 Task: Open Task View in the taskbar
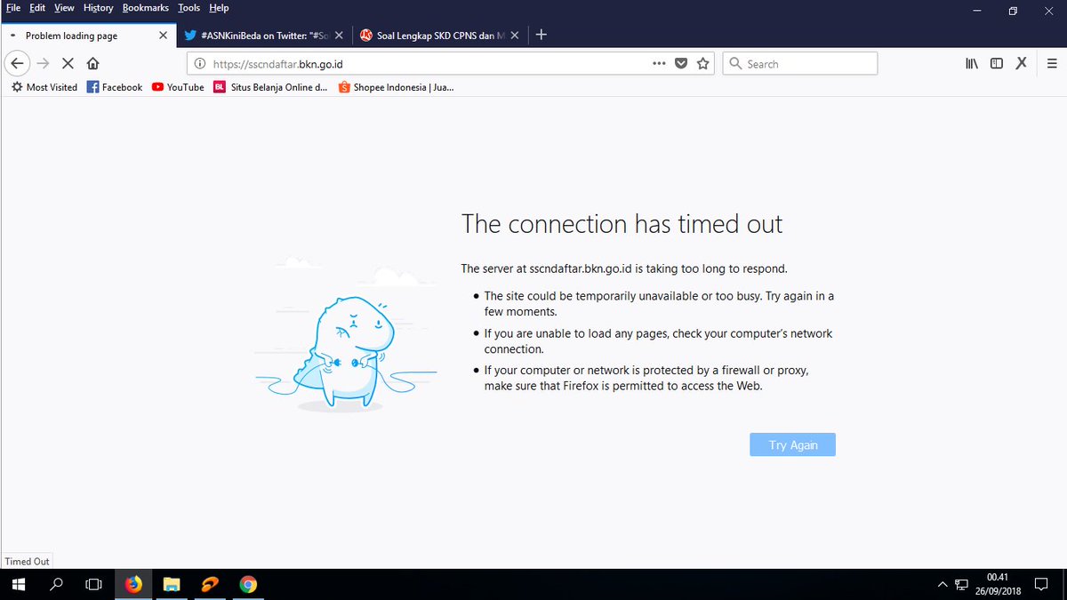(x=94, y=585)
